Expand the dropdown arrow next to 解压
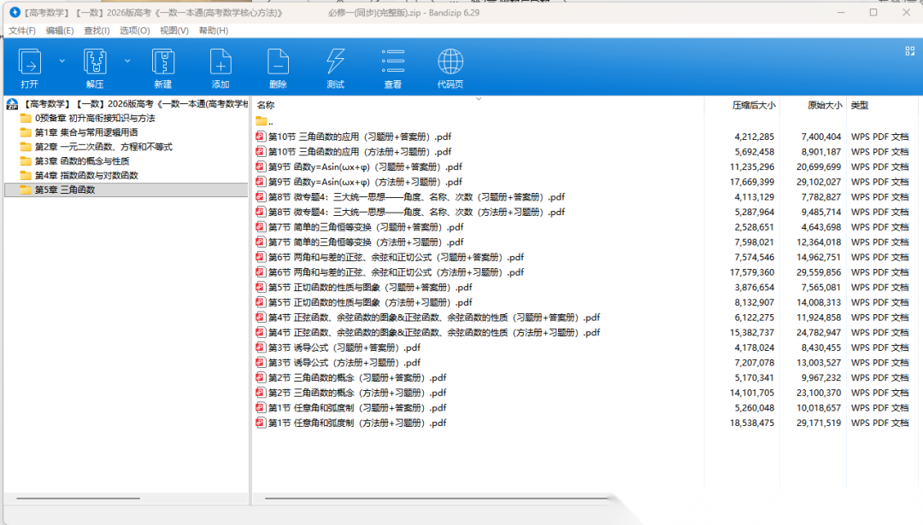The image size is (923, 525). (127, 61)
